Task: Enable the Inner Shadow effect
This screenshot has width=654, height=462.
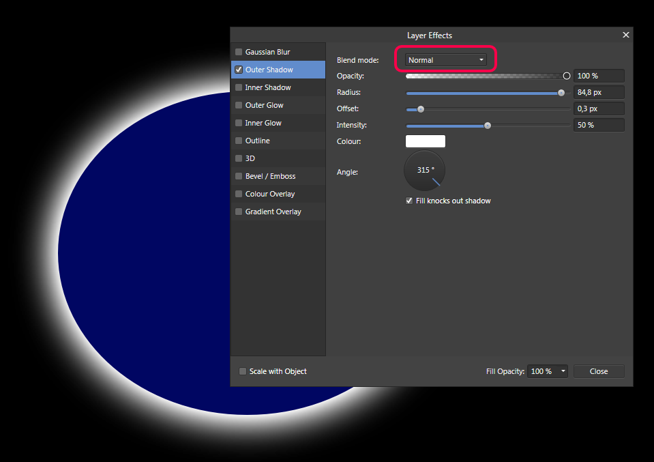Action: pos(239,87)
